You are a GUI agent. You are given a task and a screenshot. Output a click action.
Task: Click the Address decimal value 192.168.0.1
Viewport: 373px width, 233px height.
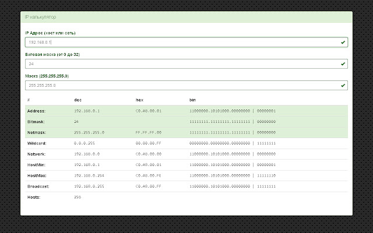[x=87, y=111]
